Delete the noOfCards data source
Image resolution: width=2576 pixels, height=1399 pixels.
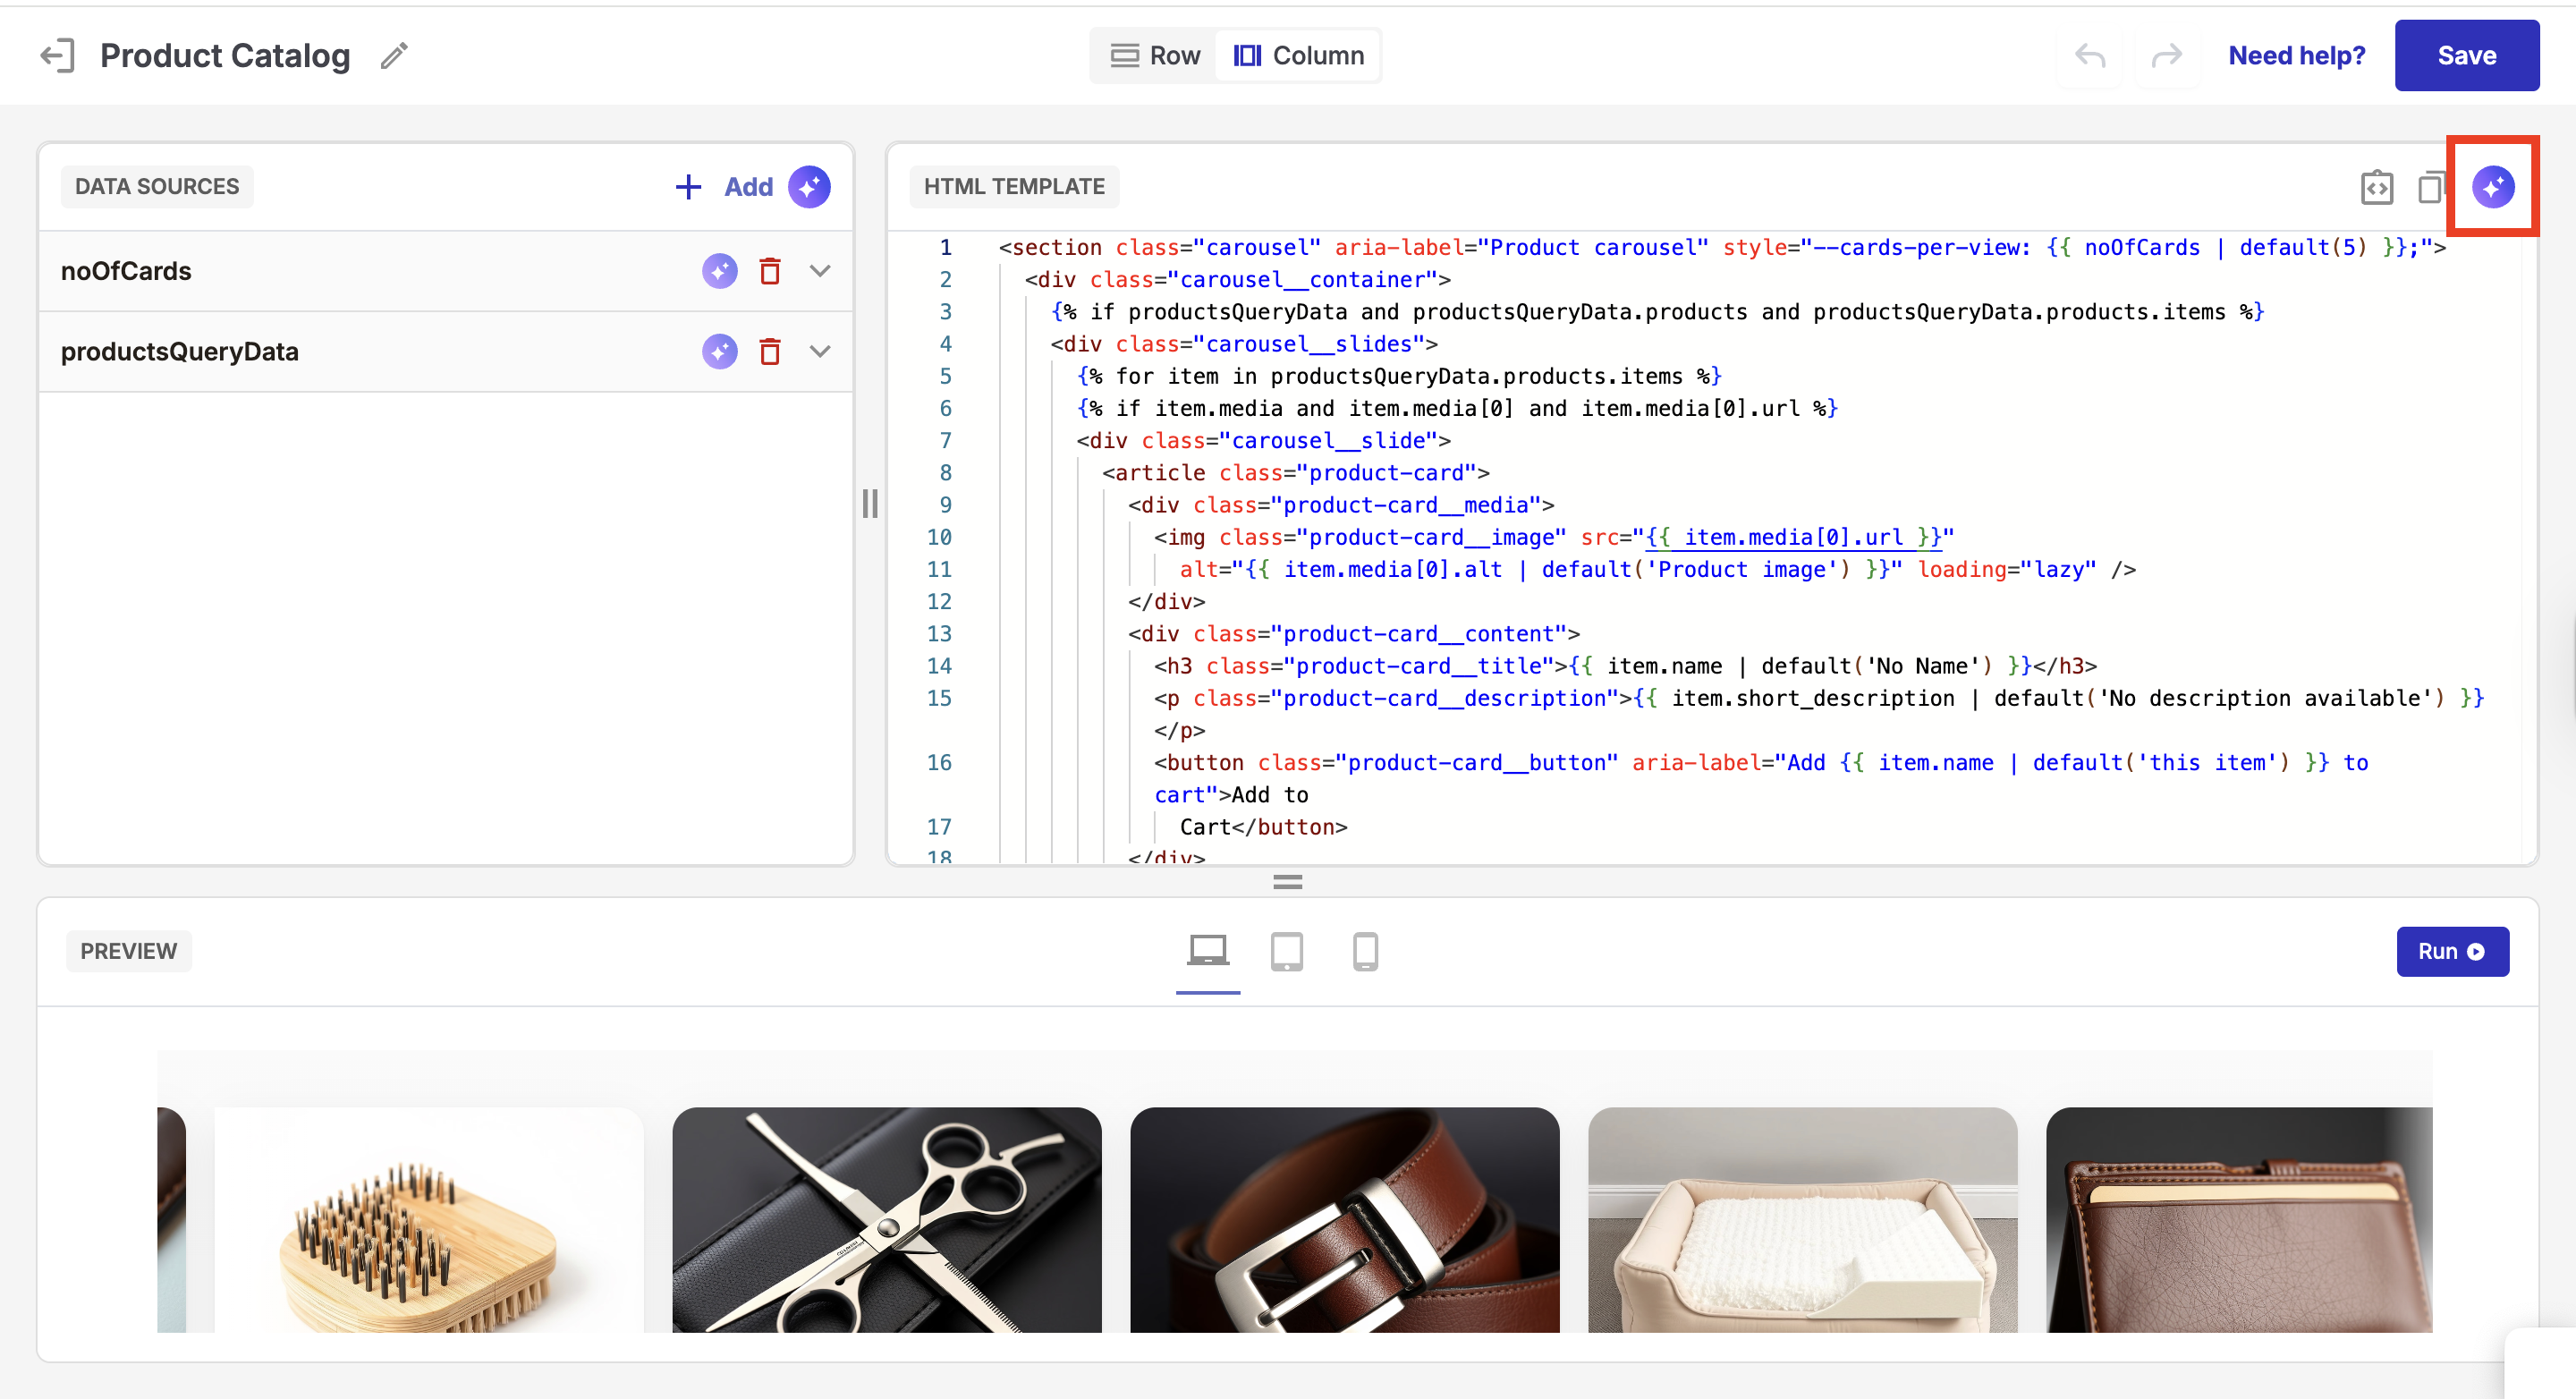[x=769, y=271]
